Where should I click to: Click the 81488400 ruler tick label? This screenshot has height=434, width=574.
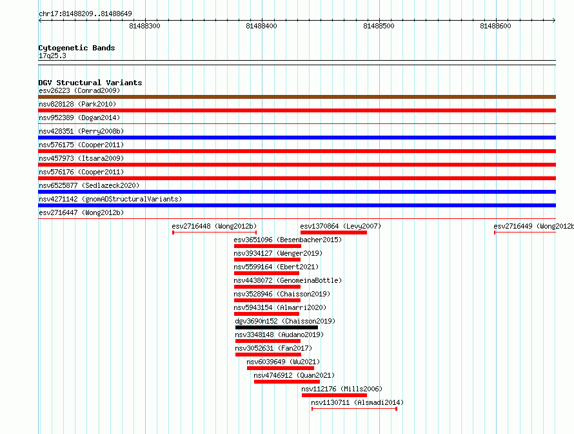[261, 26]
